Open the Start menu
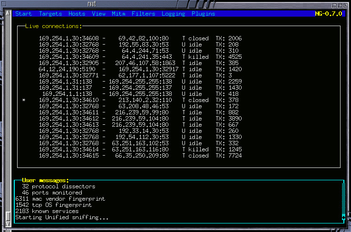The height and width of the screenshot is (232, 351). coord(23,14)
